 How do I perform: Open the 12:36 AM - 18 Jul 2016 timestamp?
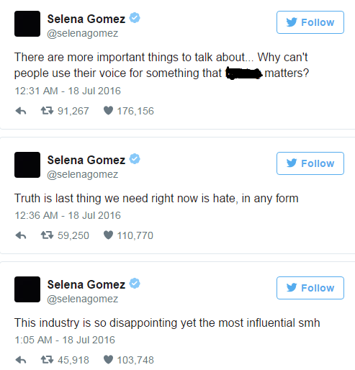coord(68,215)
